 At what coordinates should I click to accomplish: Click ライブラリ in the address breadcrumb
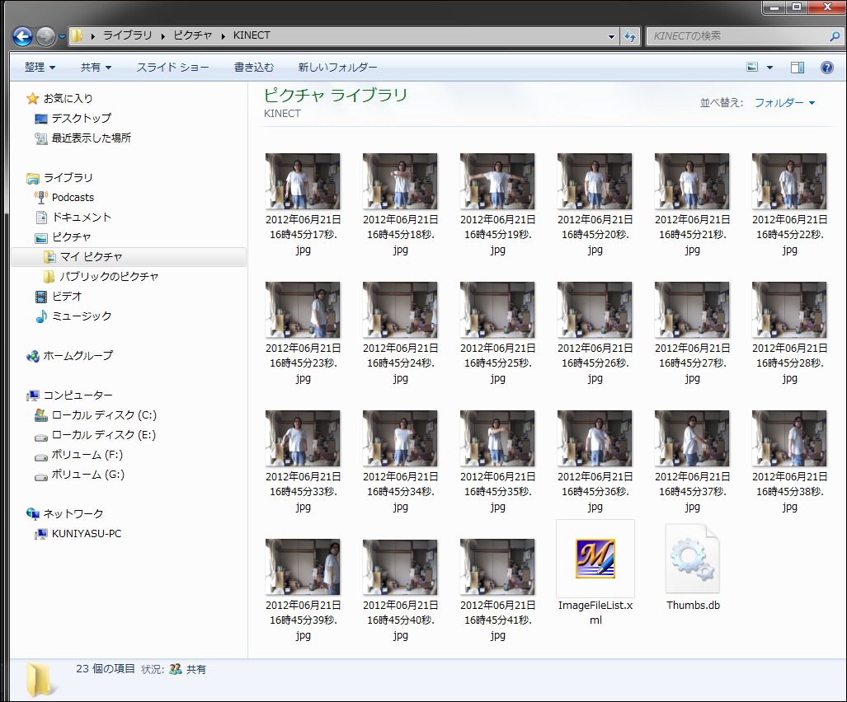point(128,35)
